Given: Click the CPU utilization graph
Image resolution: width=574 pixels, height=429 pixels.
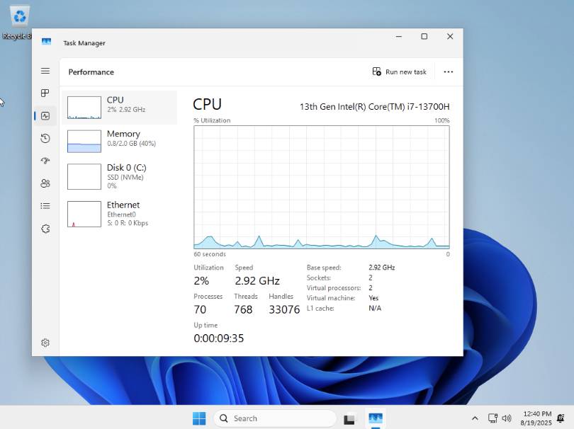Looking at the screenshot, I should click(322, 188).
